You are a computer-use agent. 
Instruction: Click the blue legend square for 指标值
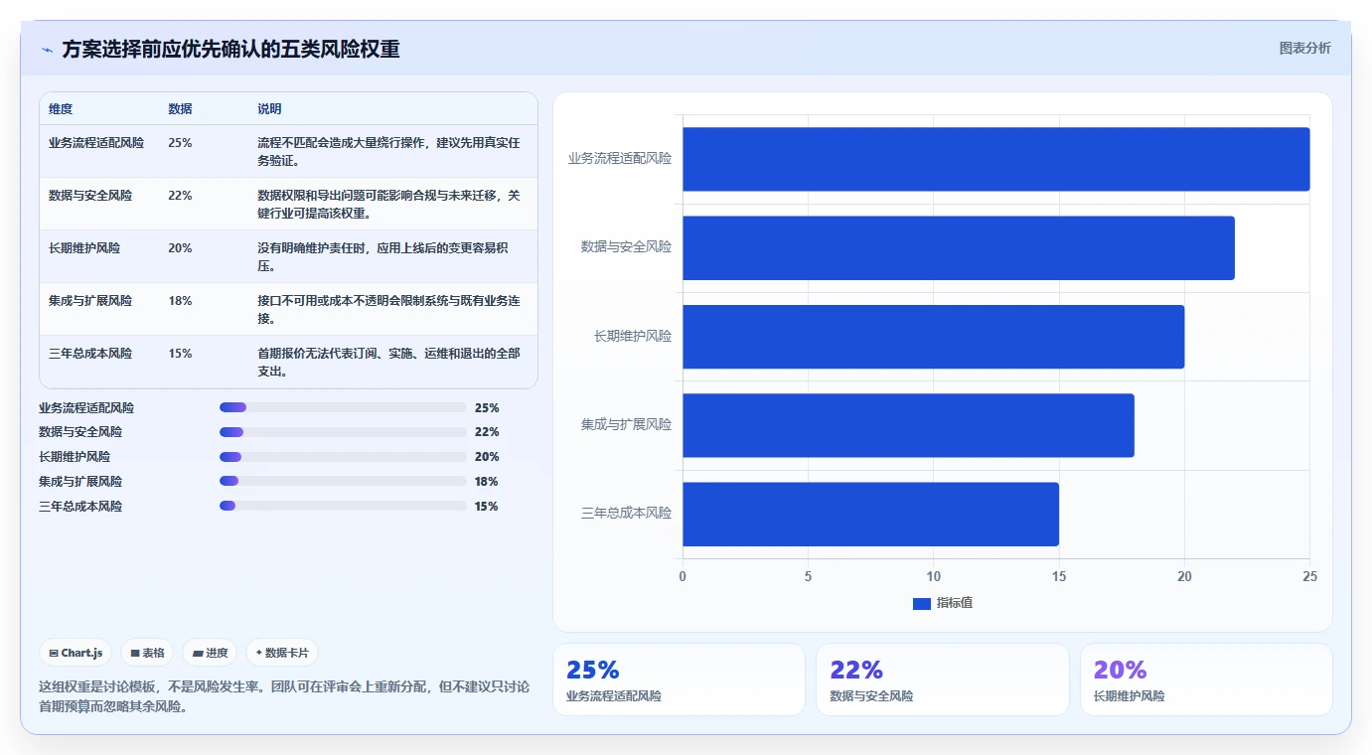point(922,603)
